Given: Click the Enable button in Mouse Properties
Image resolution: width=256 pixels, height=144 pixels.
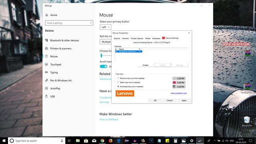Looking at the screenshot, I should (146, 65).
